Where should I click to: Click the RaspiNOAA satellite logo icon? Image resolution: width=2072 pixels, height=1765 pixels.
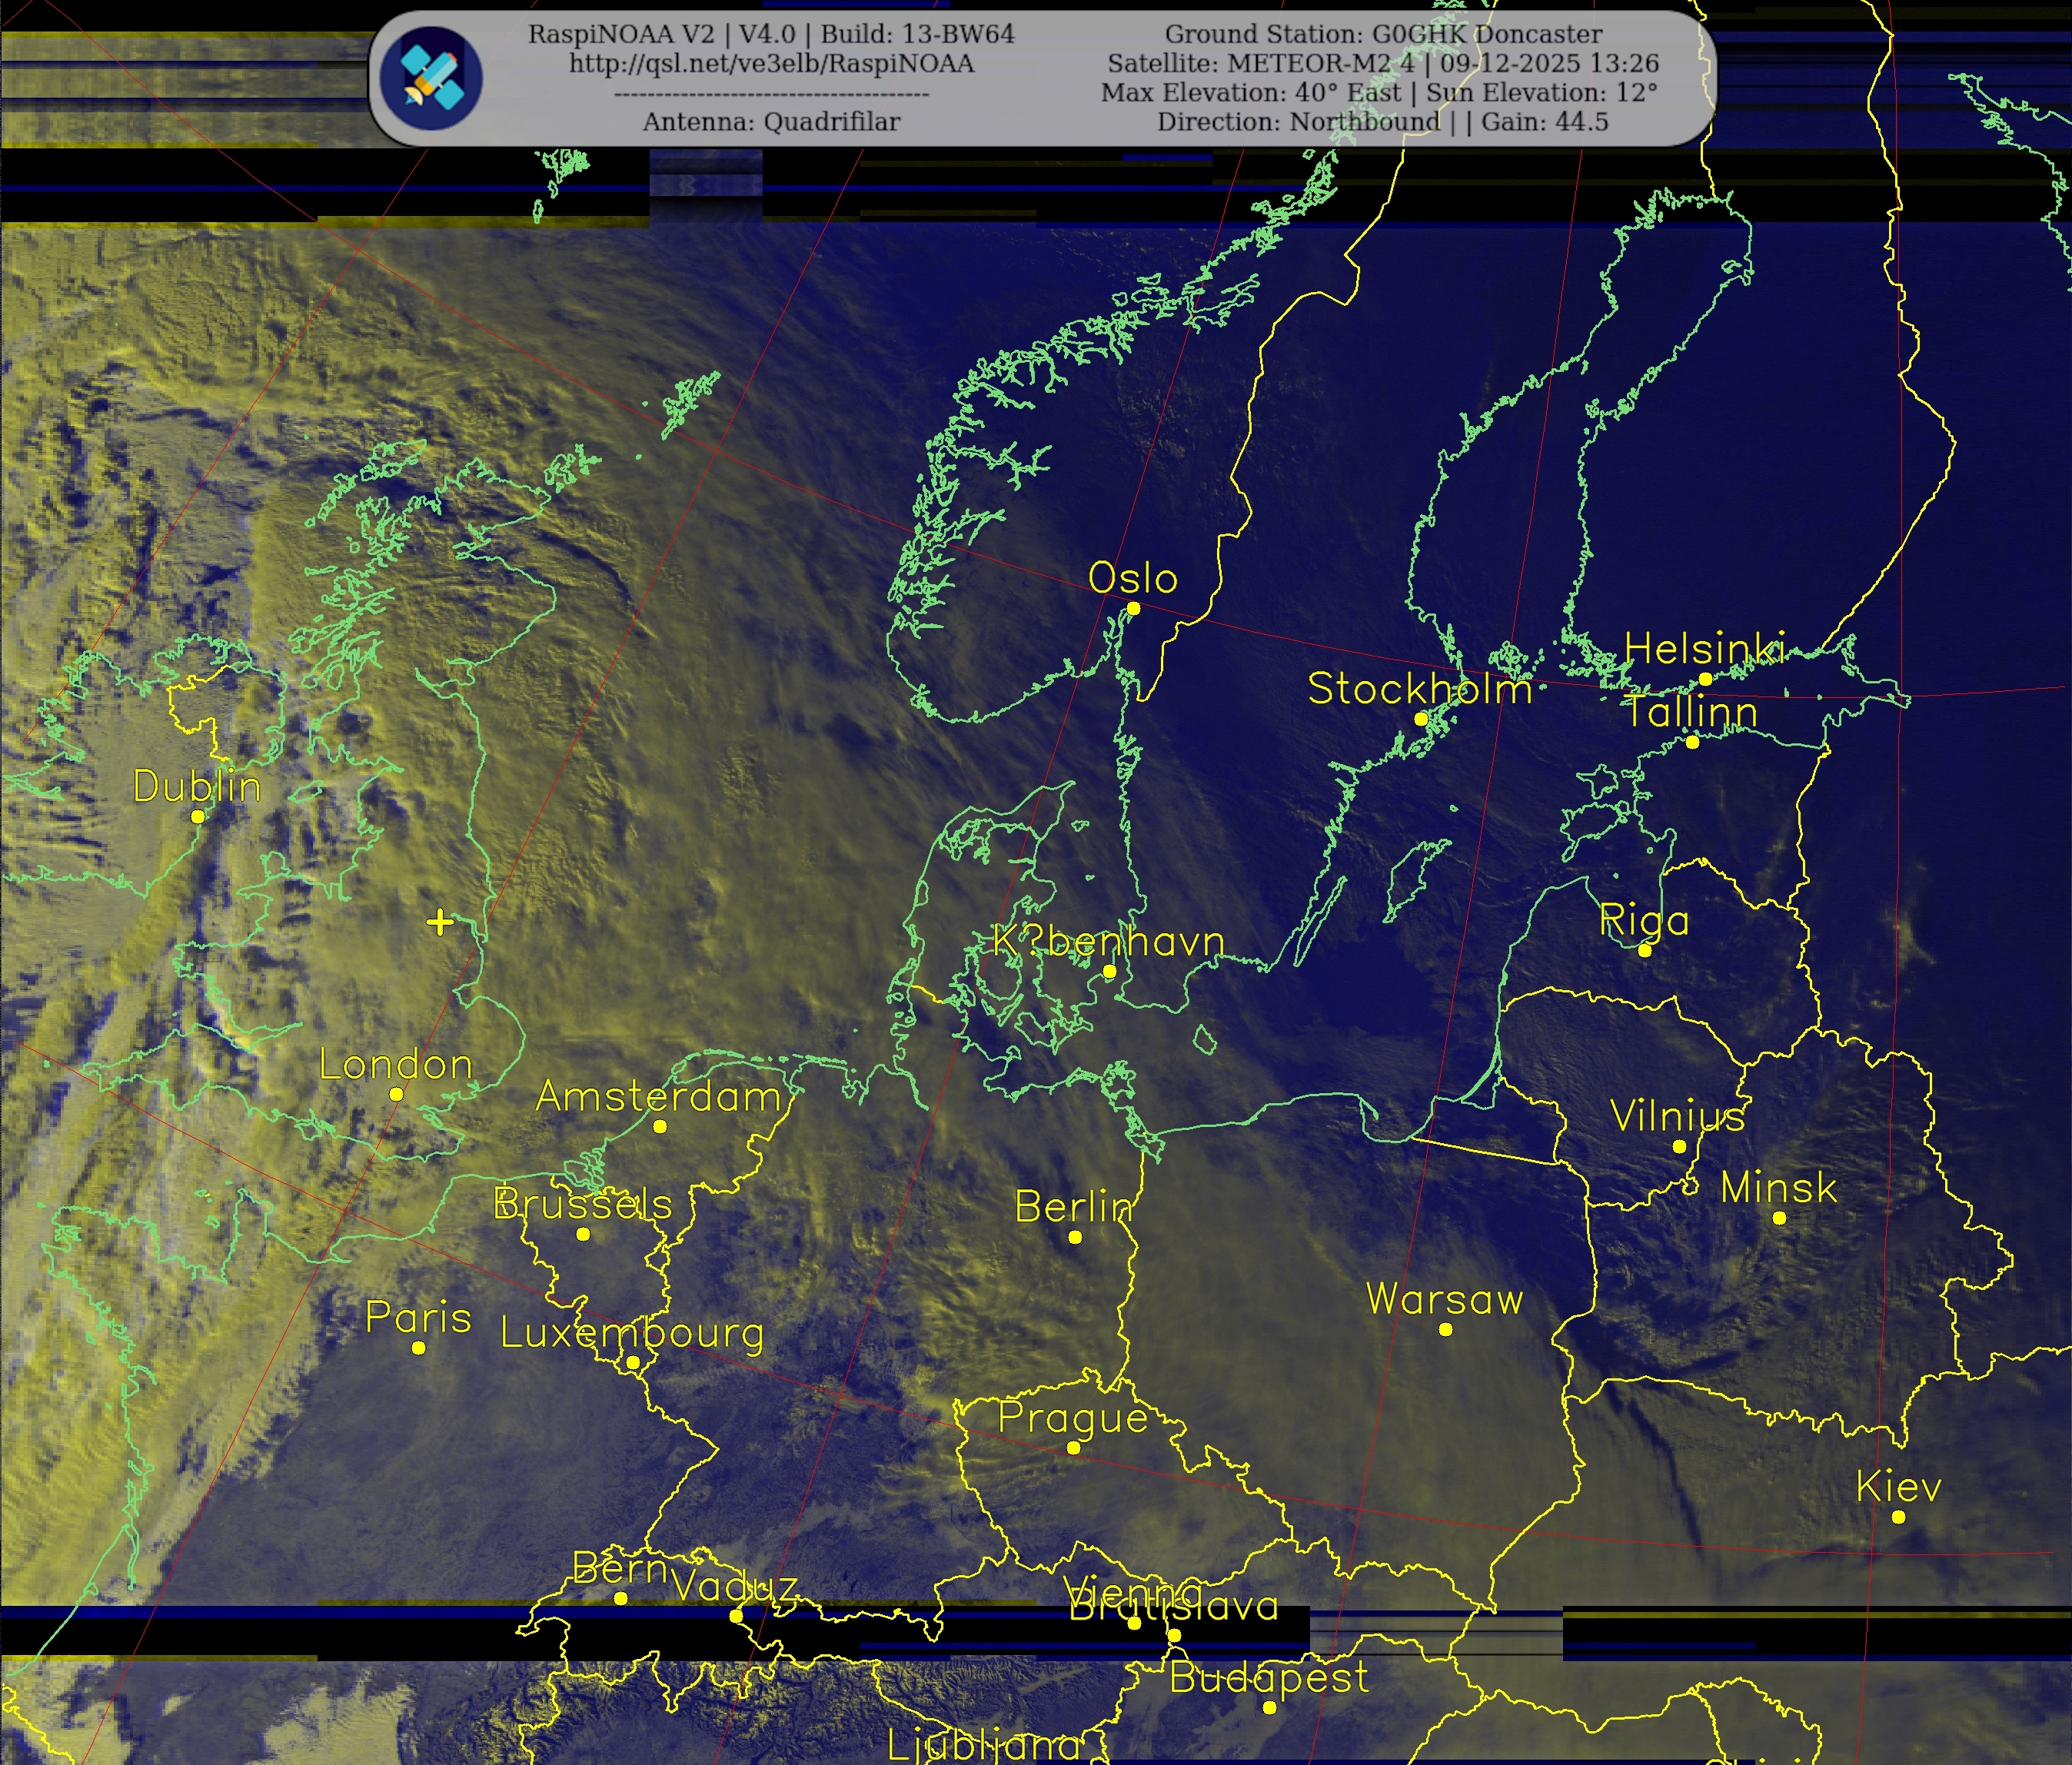pos(431,79)
